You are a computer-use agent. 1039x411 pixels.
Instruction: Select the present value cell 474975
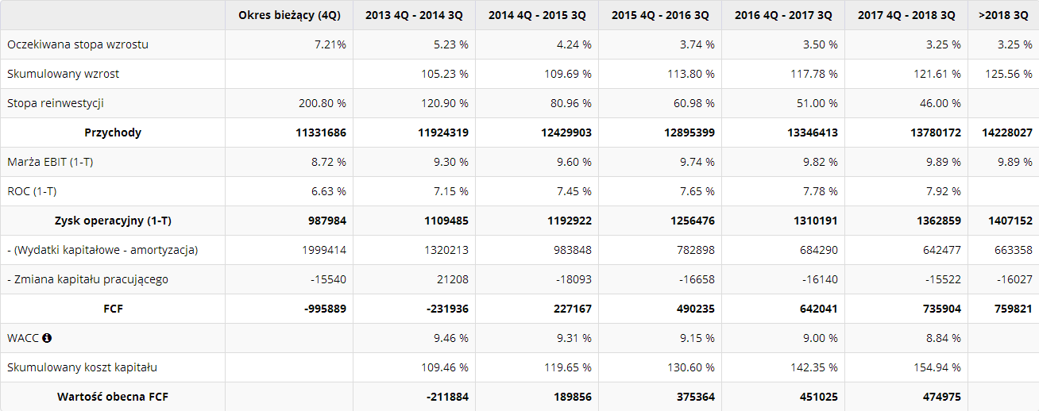[x=938, y=397]
